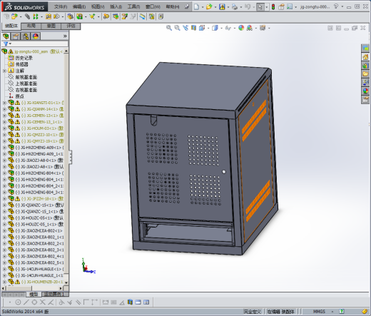Click the Previous View icon
This screenshot has height=316, width=371.
185,28
